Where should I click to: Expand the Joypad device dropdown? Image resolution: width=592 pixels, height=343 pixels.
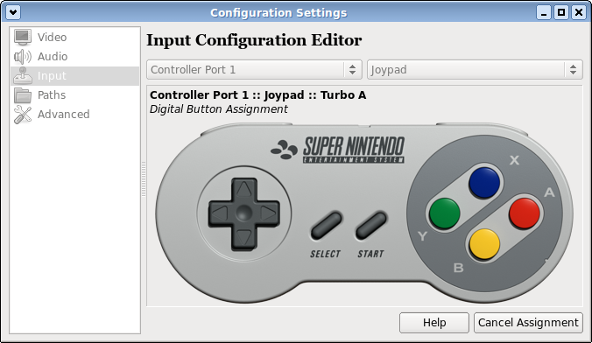[x=475, y=69]
